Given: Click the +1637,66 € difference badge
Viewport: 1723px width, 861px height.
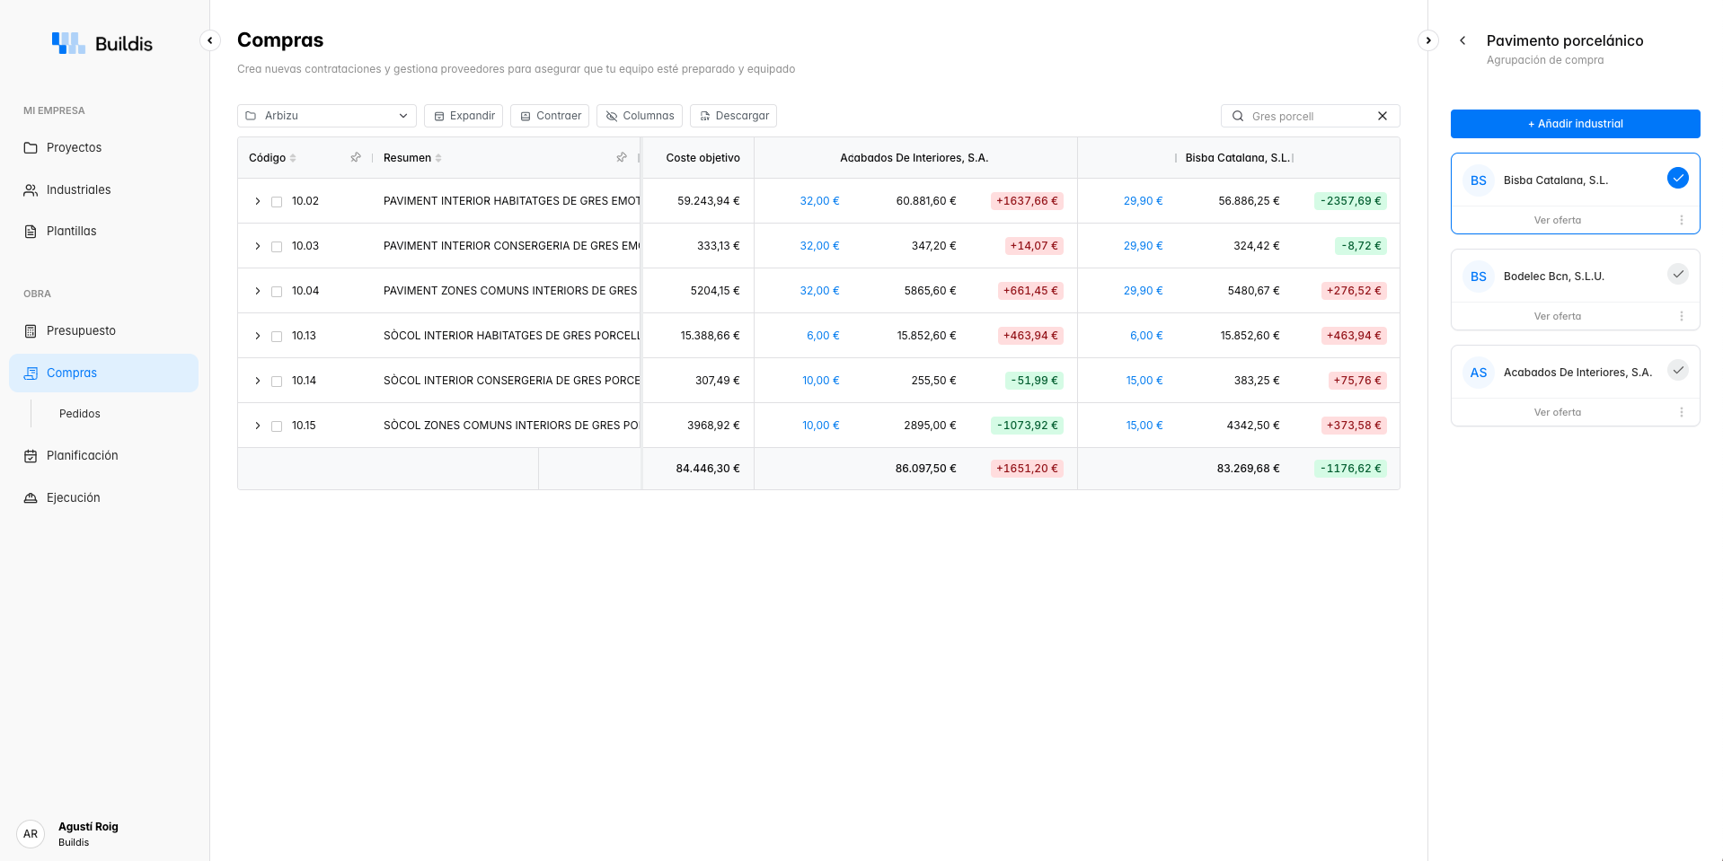Looking at the screenshot, I should tap(1027, 201).
